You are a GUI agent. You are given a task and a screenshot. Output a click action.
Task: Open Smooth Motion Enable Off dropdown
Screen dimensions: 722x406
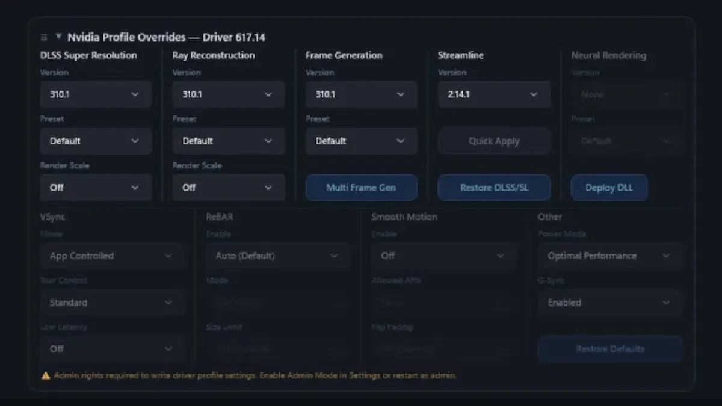(x=444, y=256)
